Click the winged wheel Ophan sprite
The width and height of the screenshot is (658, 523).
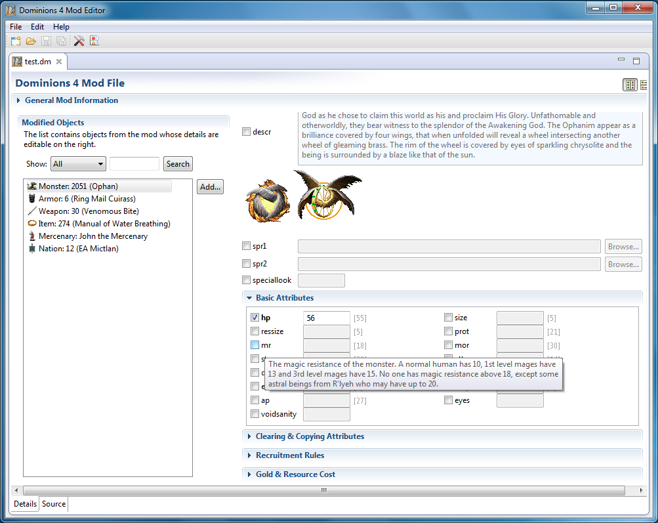[x=327, y=195]
